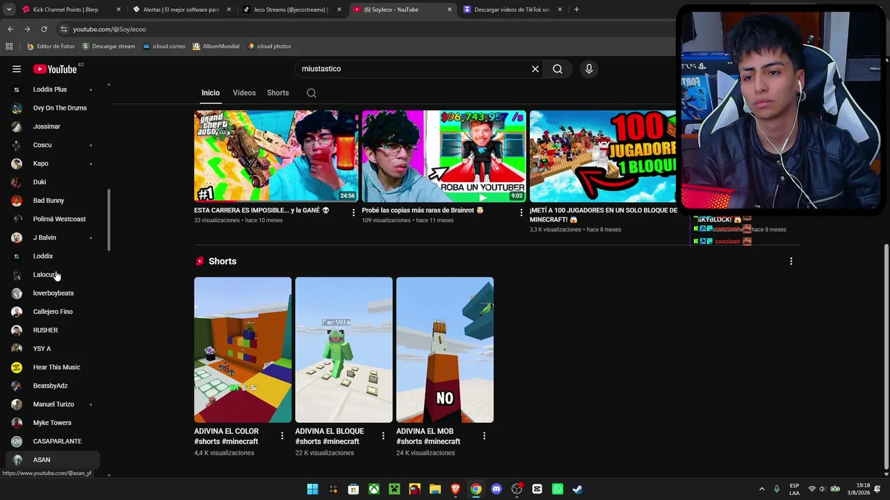Open Editor de Fotos bookmark
This screenshot has height=500, width=890.
pos(51,47)
